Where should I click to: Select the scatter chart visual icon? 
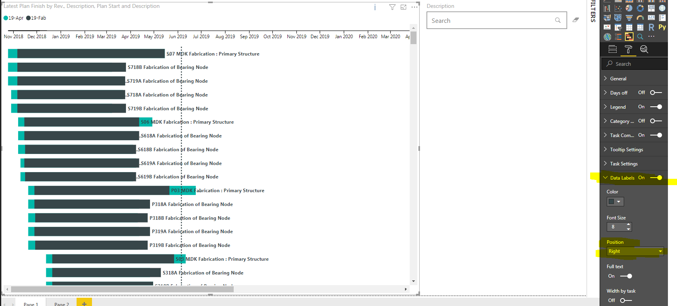tap(618, 8)
